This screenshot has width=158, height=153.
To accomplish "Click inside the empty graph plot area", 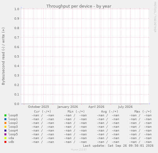I will pos(85,56).
